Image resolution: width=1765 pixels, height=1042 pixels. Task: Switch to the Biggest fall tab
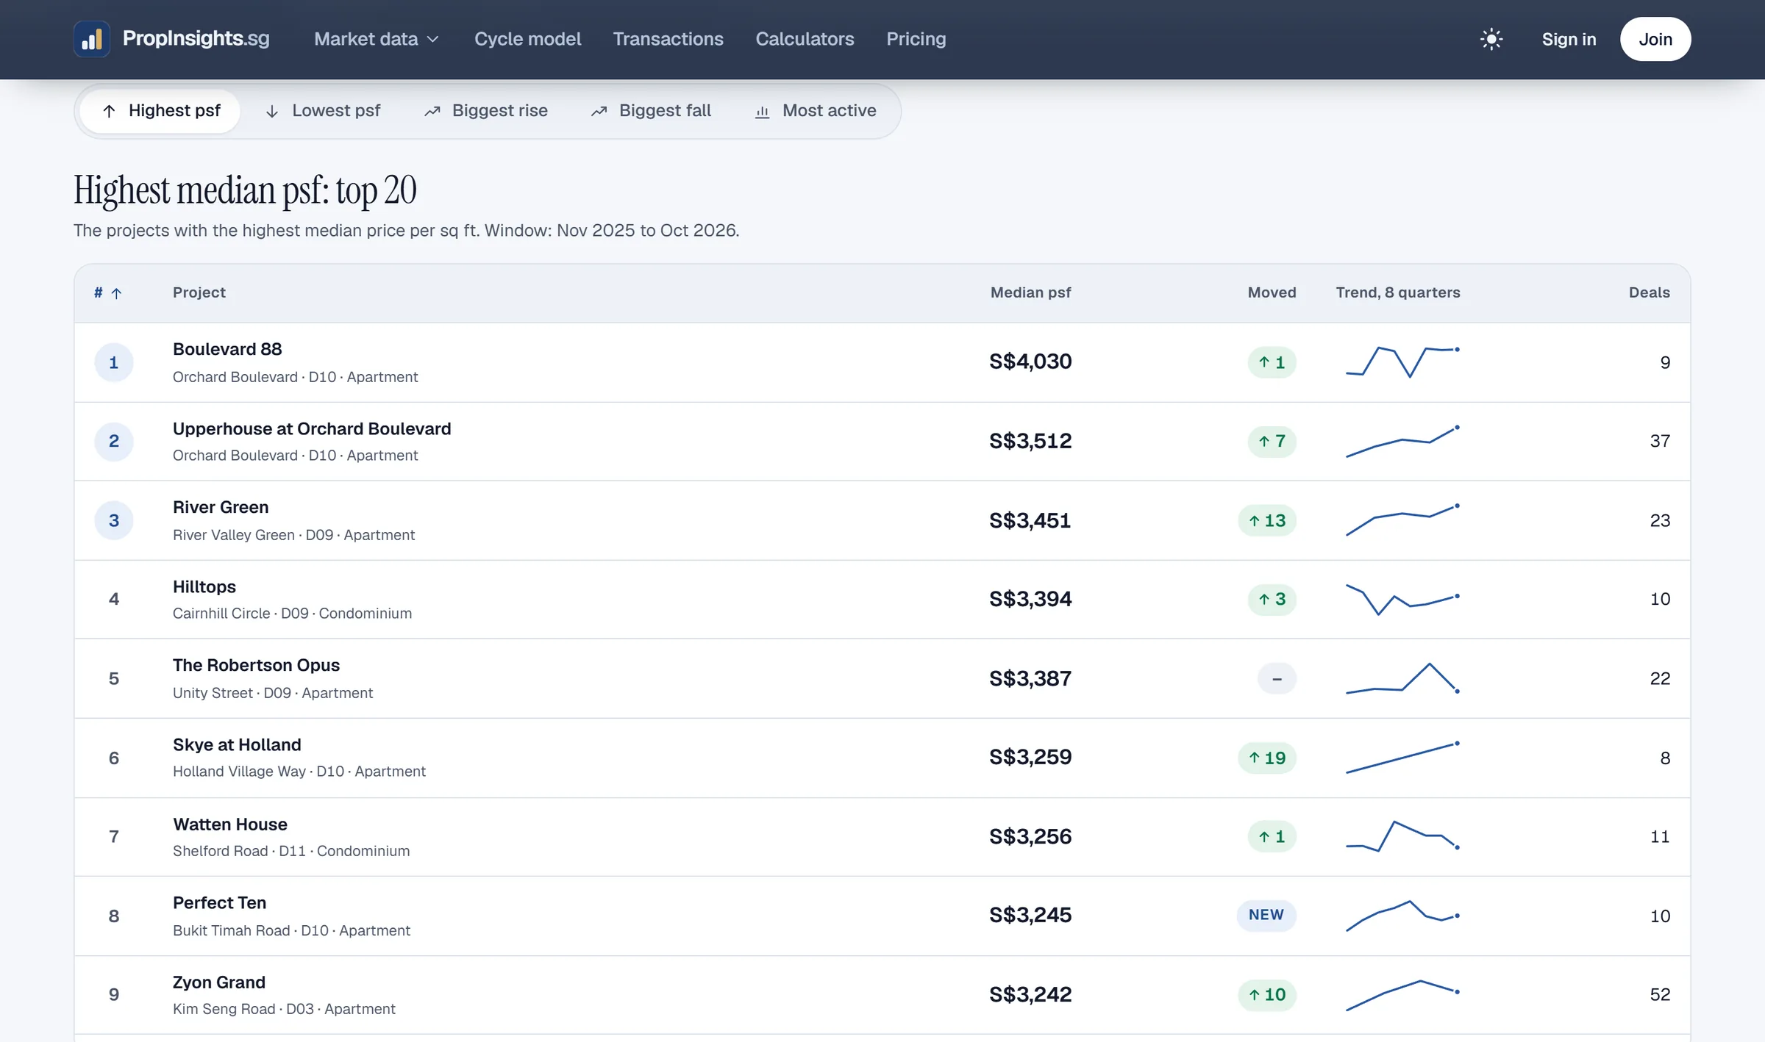point(651,111)
